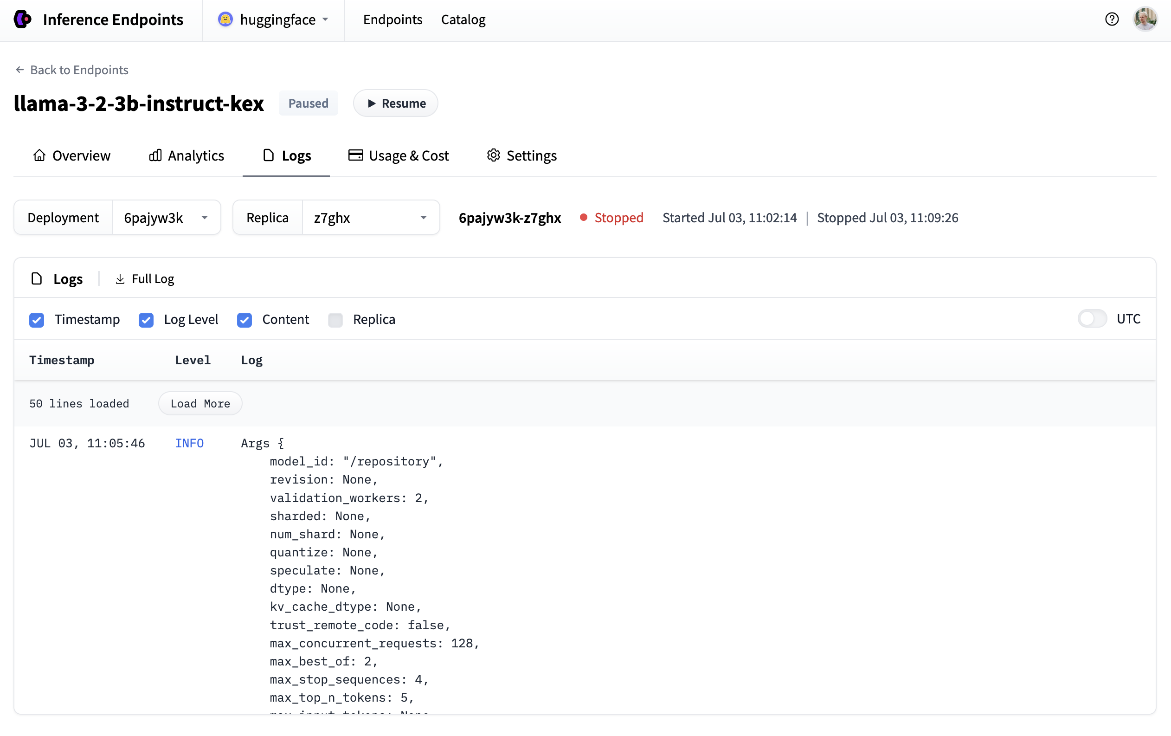1171x736 pixels.
Task: Click the Load More button
Action: 200,403
